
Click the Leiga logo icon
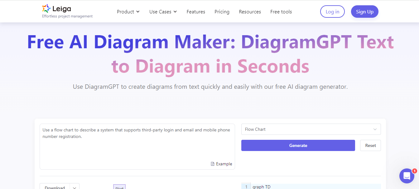click(x=46, y=8)
